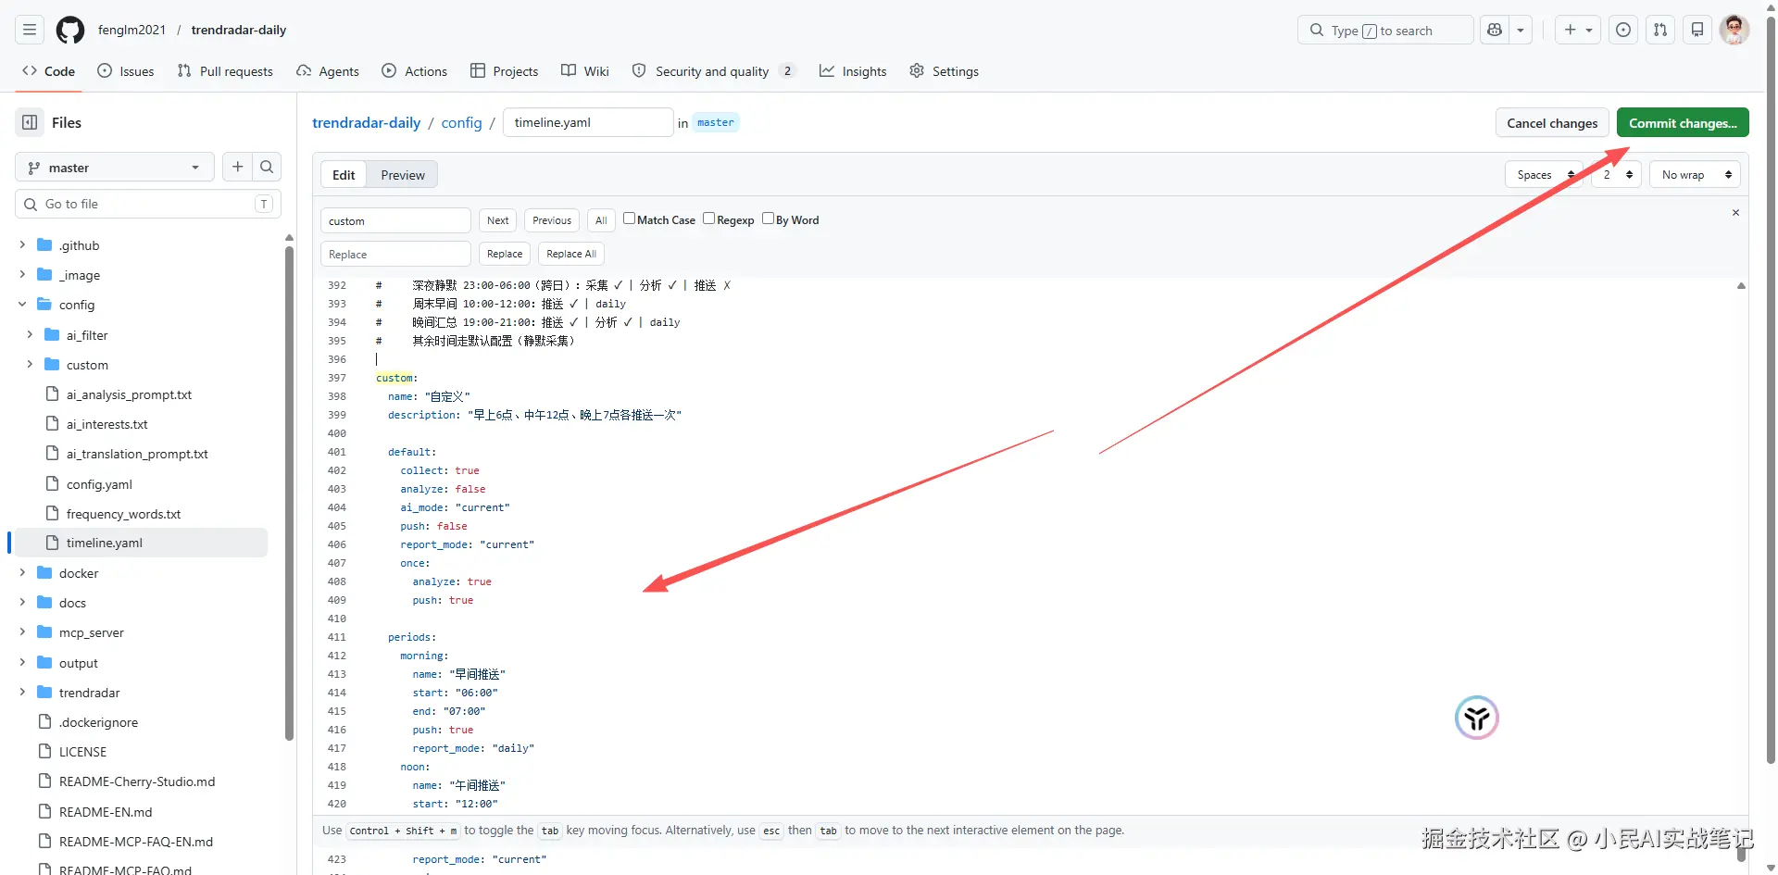Find the Next search match
The width and height of the screenshot is (1778, 875).
coord(497,220)
